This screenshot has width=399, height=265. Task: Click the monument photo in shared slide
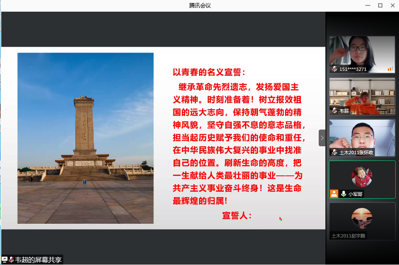pos(85,138)
